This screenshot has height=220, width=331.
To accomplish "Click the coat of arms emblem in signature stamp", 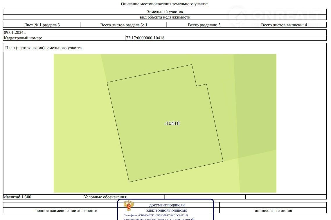I will 129,206.
